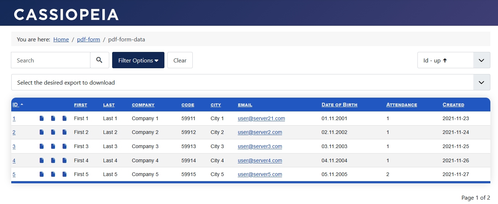The width and height of the screenshot is (498, 204).
Task: Open middle file icon in First 1 row
Action: pyautogui.click(x=53, y=118)
